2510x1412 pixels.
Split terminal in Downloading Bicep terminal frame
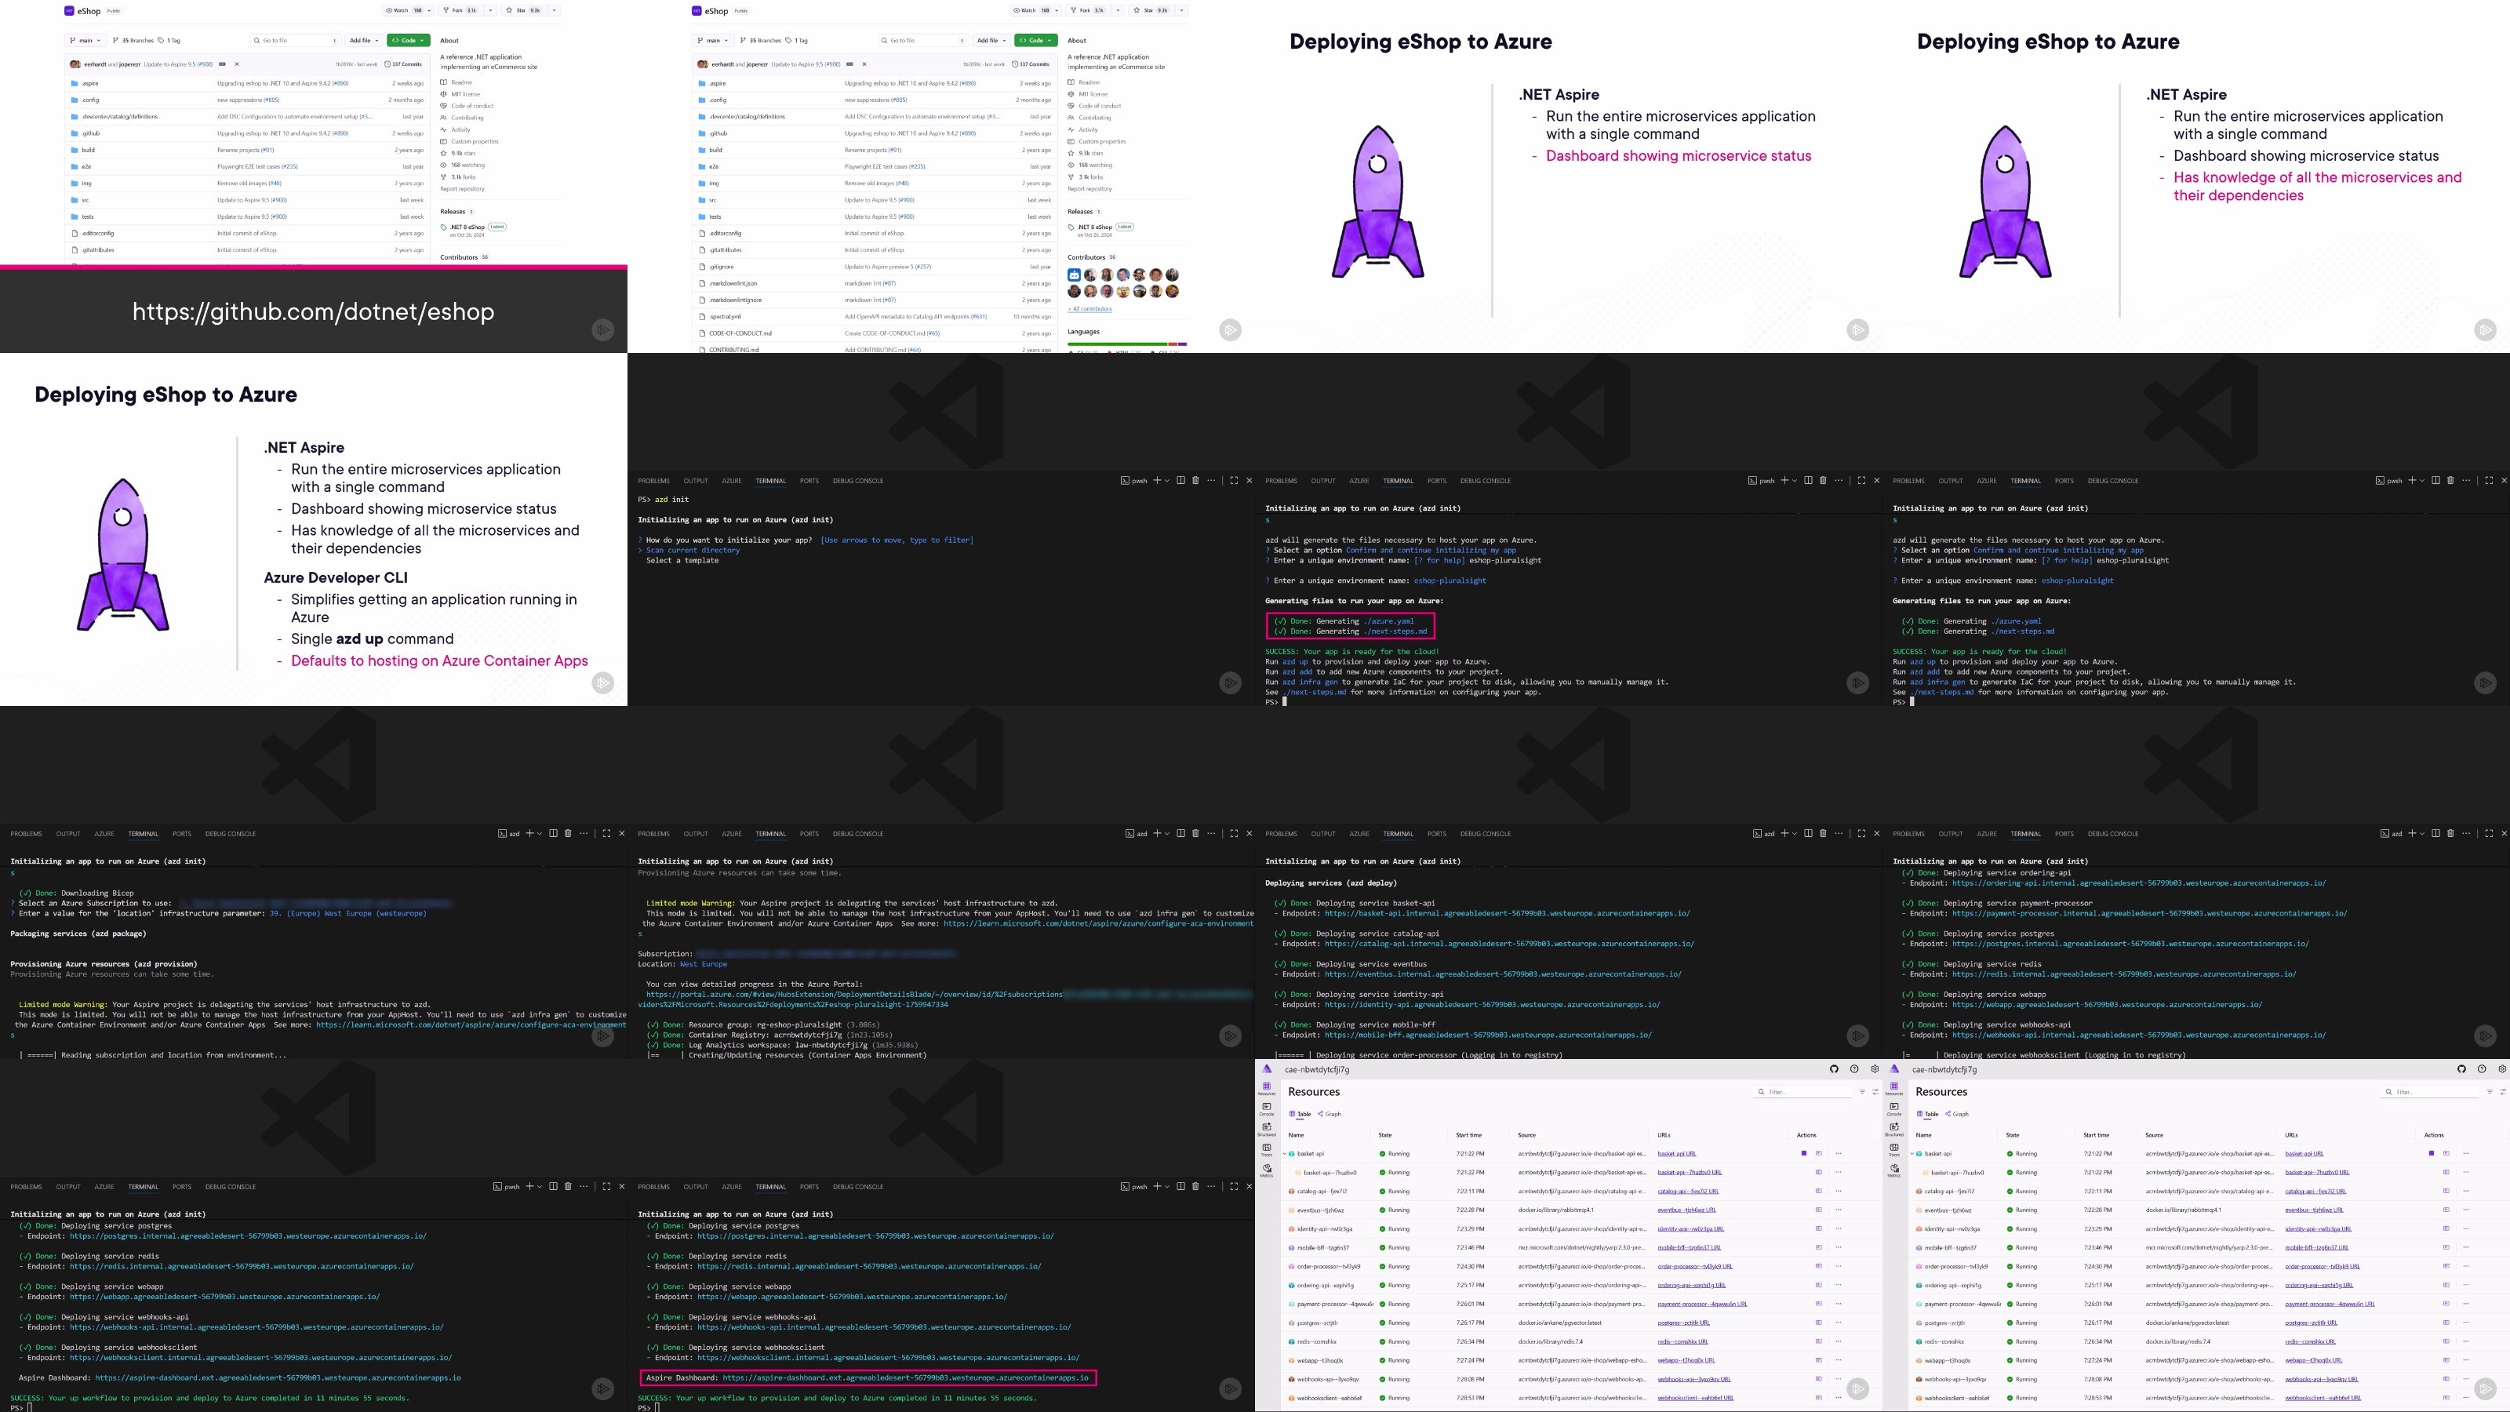[552, 833]
